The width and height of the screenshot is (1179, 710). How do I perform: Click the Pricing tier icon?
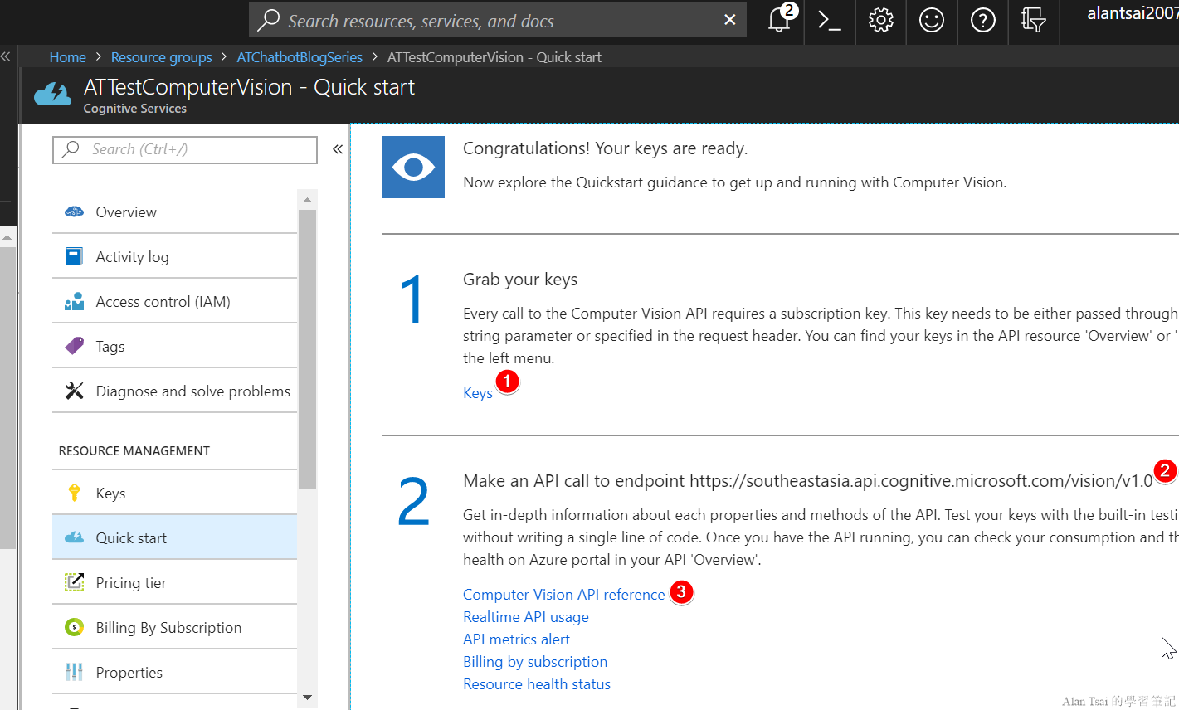[x=74, y=582]
